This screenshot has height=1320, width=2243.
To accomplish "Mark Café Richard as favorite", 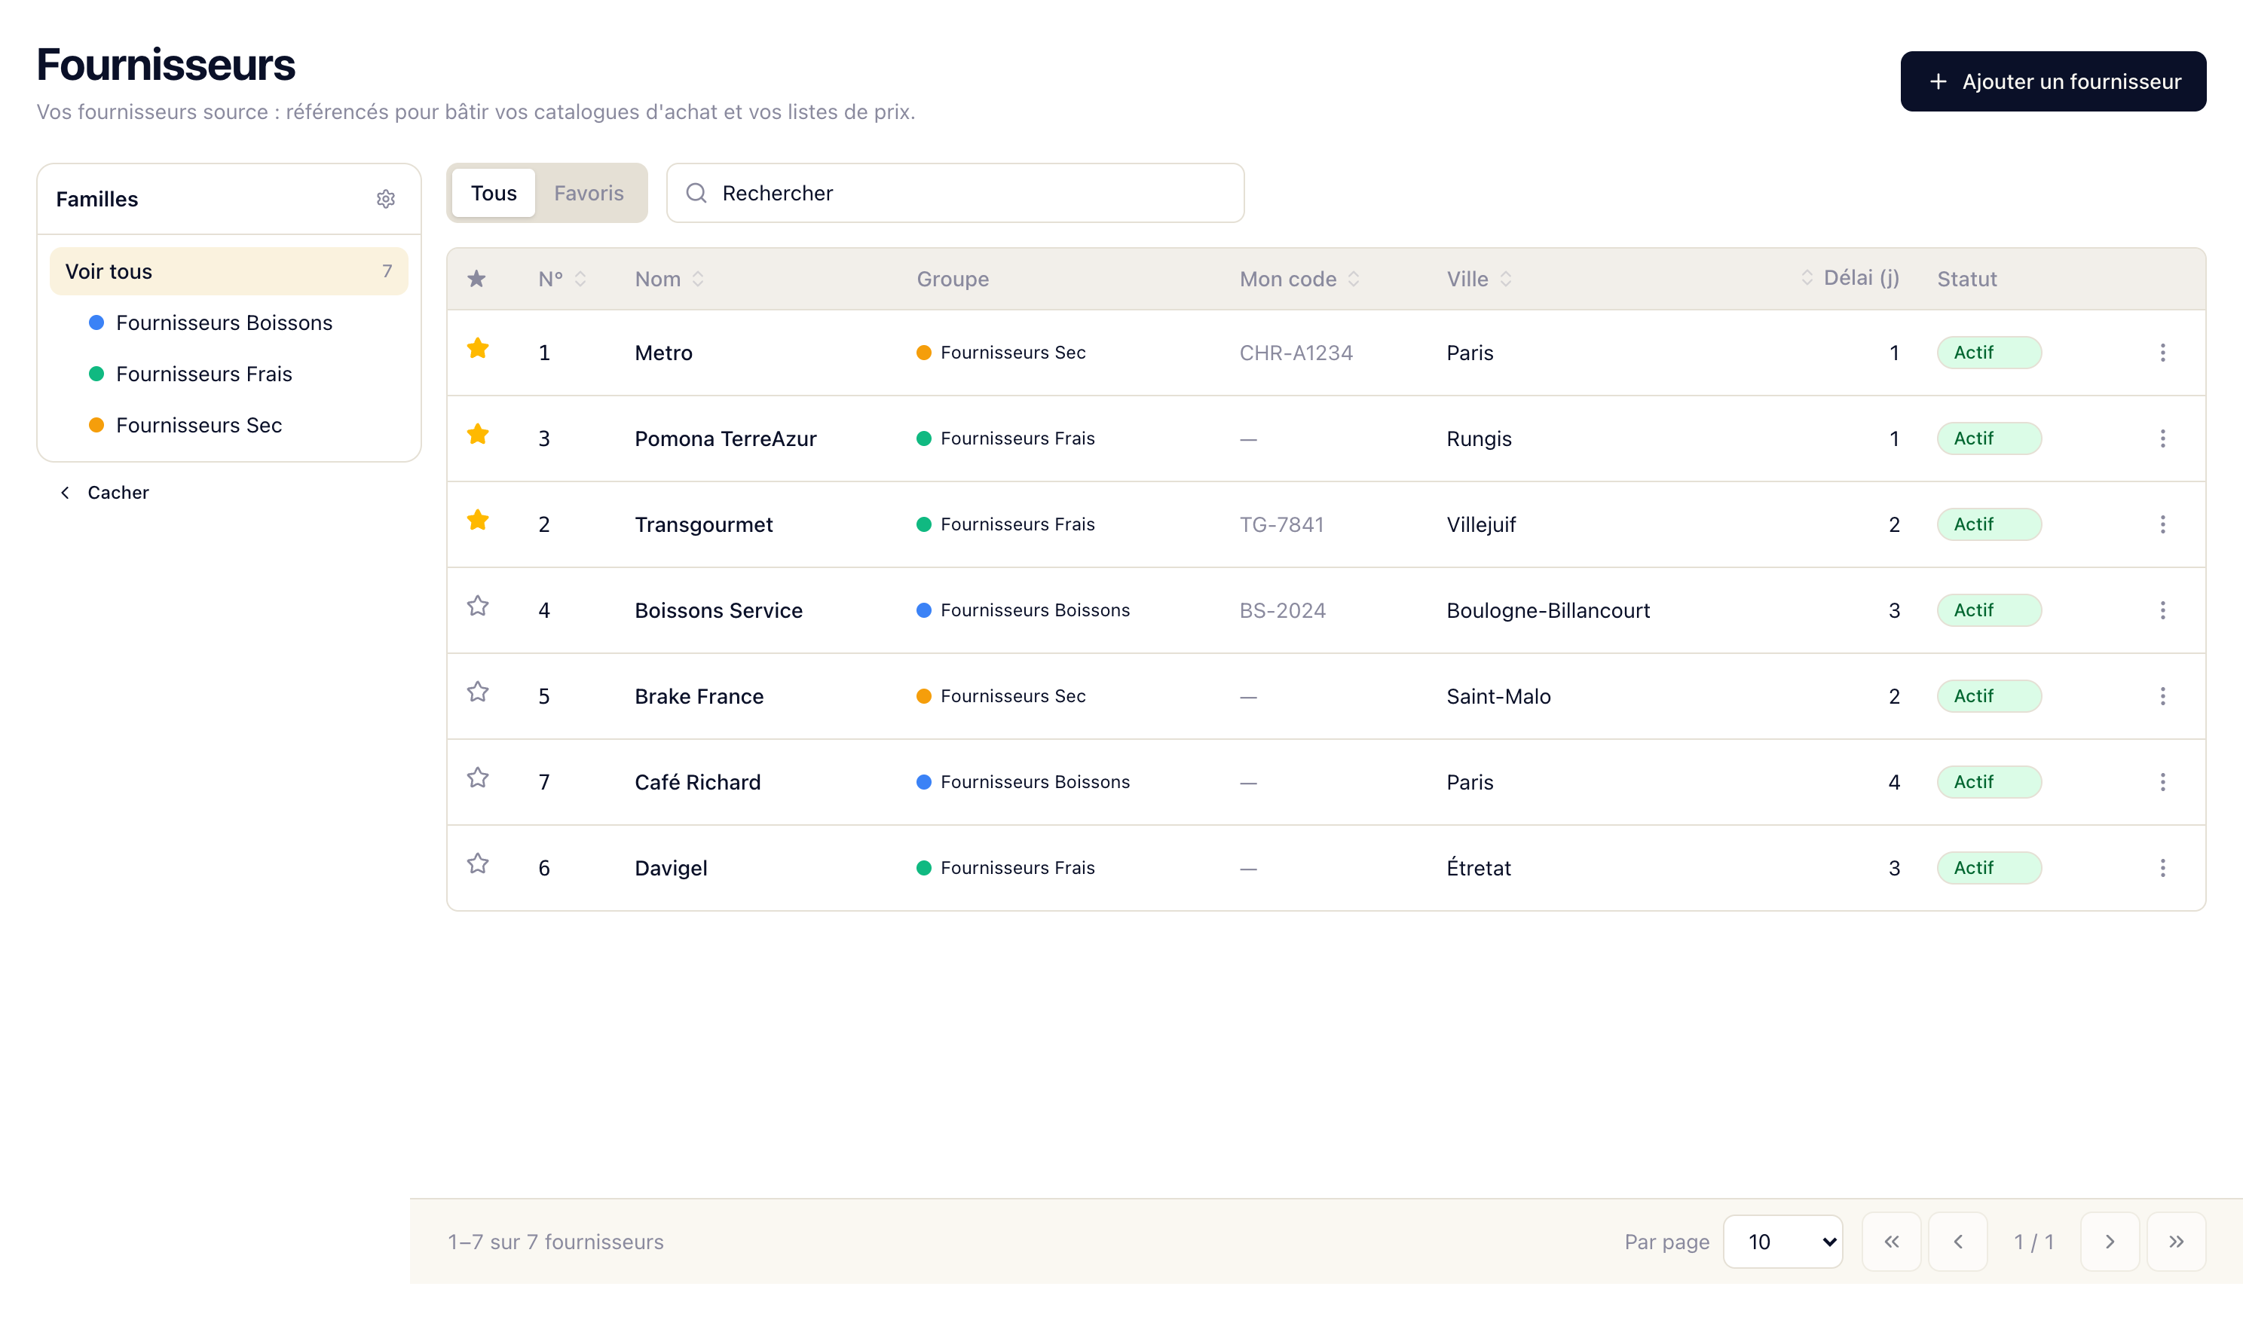I will click(x=478, y=778).
